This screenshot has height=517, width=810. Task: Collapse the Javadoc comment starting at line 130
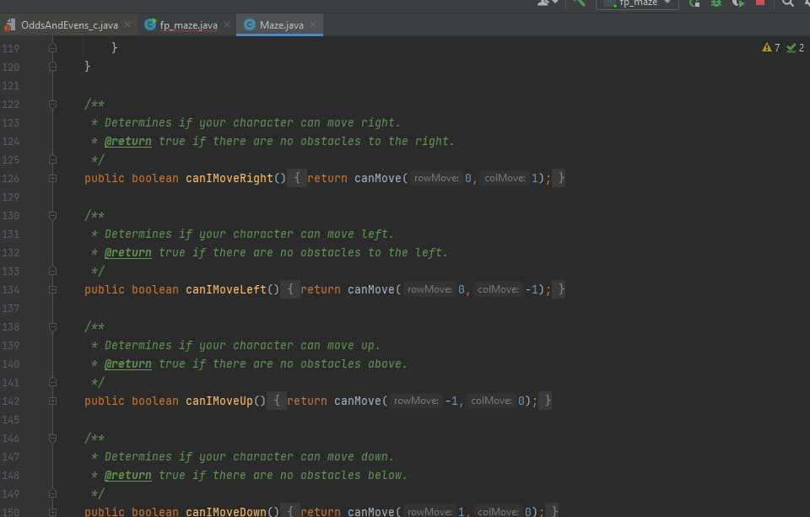[x=52, y=215]
